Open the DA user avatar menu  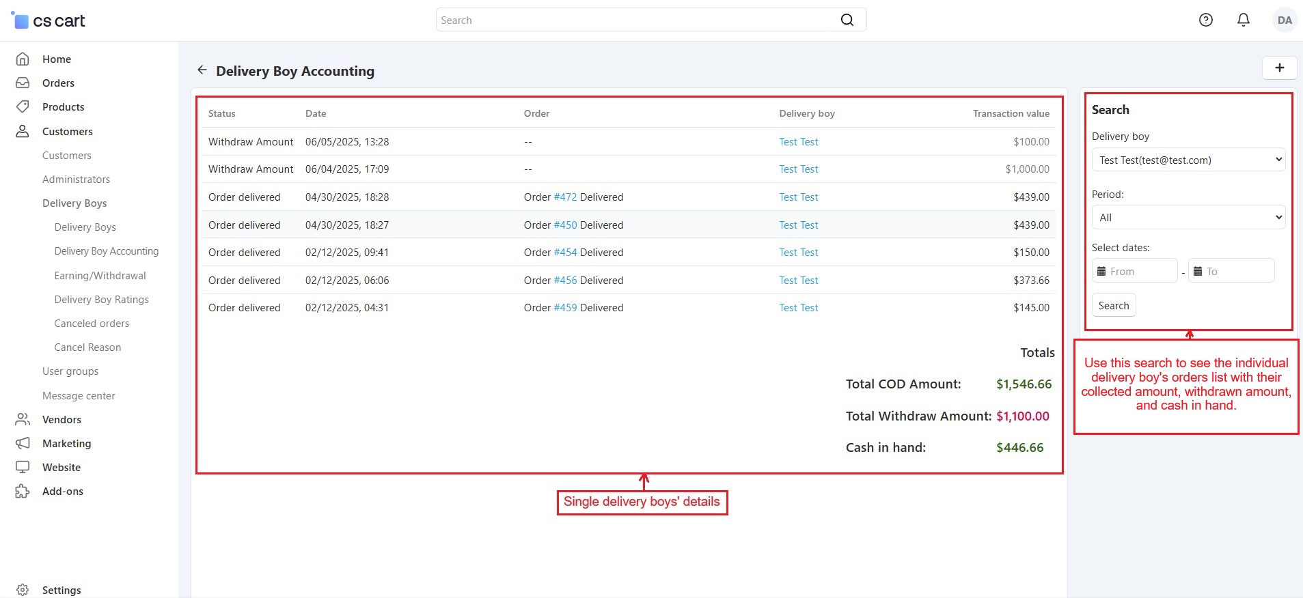pyautogui.click(x=1284, y=20)
